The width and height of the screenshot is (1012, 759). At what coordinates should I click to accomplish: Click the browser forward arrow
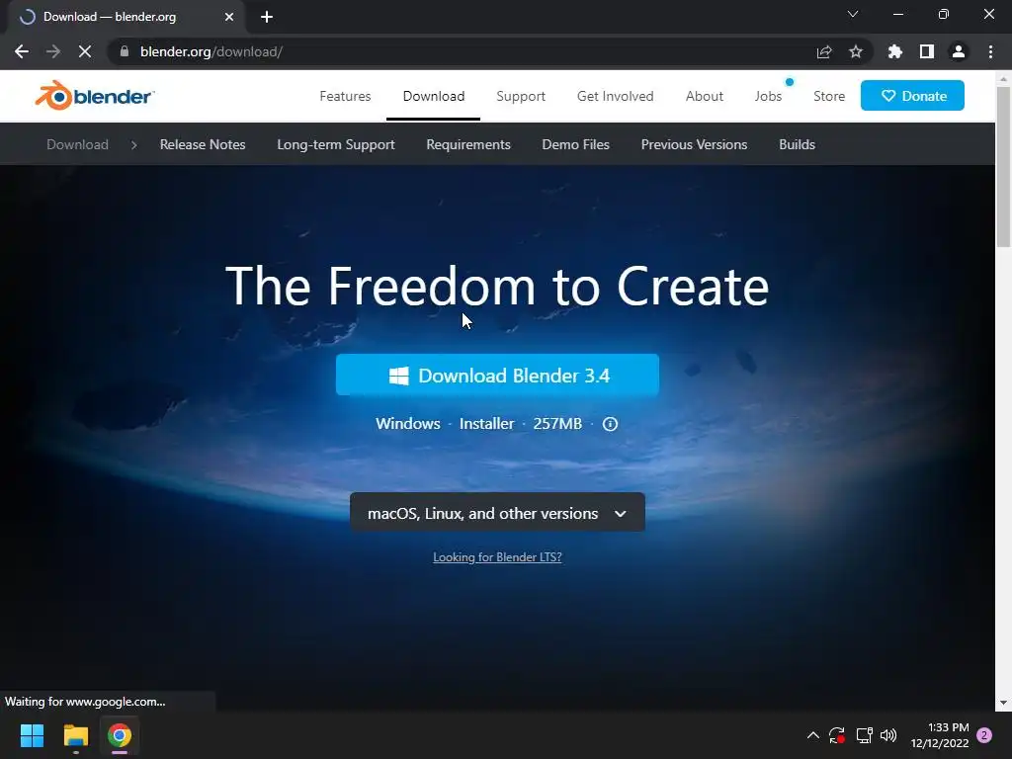pyautogui.click(x=53, y=51)
